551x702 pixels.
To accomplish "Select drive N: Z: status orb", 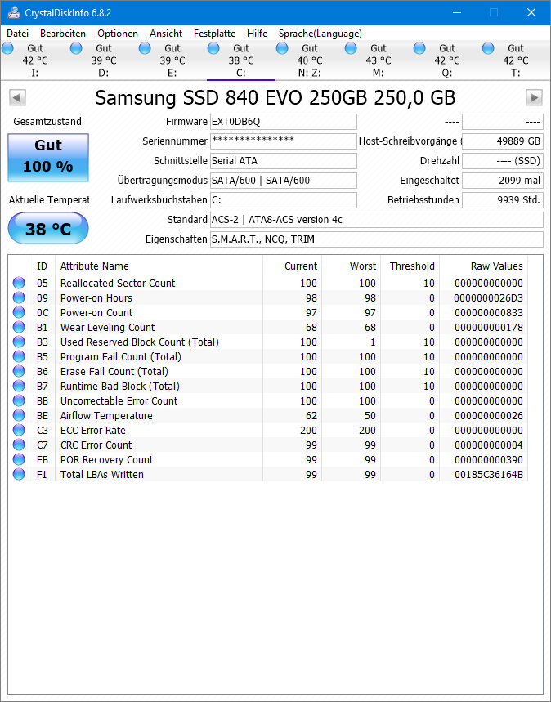I will pos(282,48).
